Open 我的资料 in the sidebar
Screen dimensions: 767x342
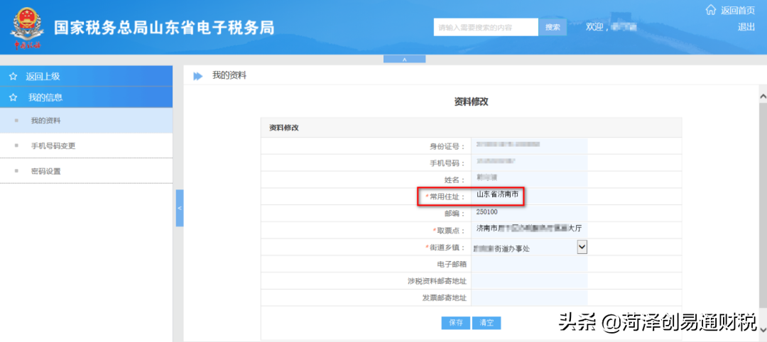click(x=45, y=121)
